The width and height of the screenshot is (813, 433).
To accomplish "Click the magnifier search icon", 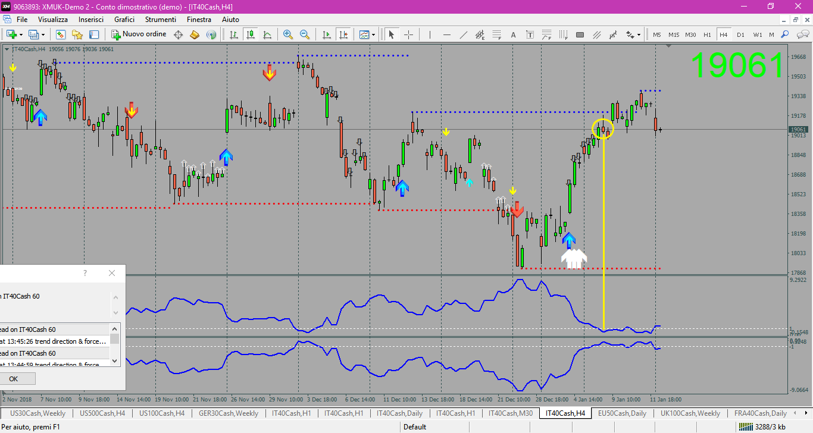I will coord(784,34).
